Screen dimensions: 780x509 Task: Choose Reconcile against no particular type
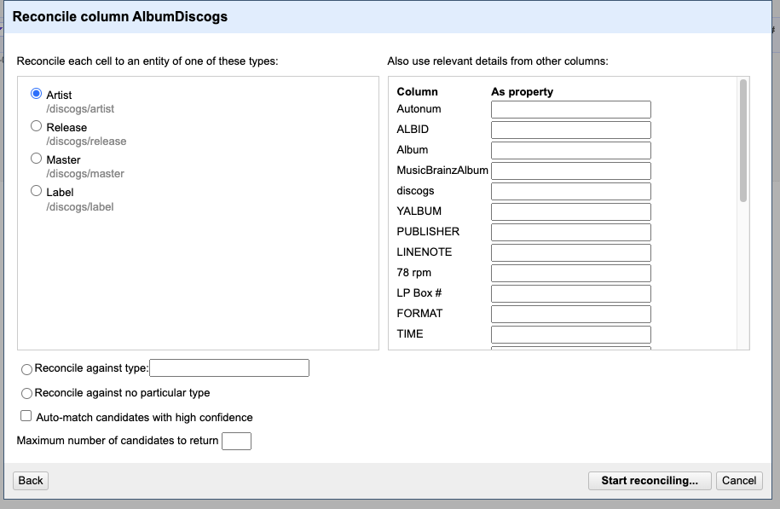[x=27, y=394]
